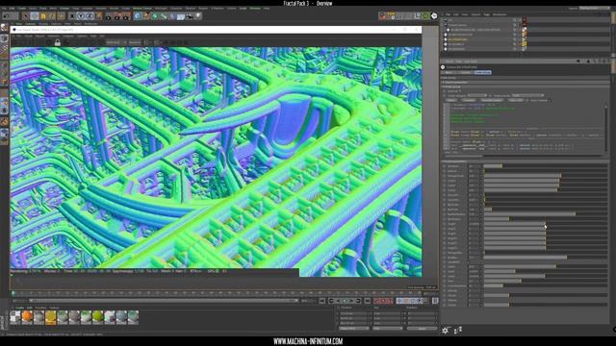Open the main File menu
The height and width of the screenshot is (346, 616).
4,9
